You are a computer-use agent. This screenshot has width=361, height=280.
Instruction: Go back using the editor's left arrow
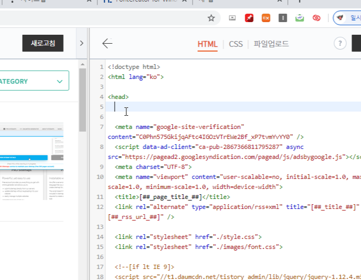pos(107,43)
